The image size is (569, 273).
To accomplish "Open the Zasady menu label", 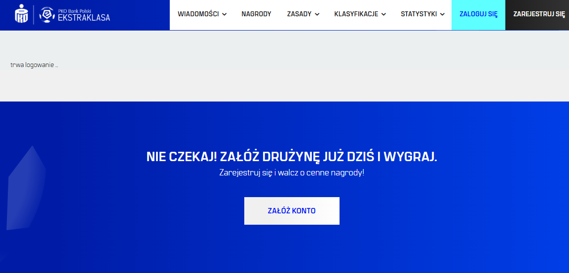I will point(299,14).
